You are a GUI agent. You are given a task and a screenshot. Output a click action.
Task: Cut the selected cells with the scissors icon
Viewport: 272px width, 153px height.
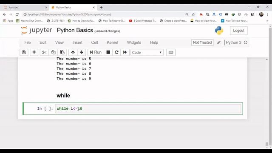tap(44, 52)
